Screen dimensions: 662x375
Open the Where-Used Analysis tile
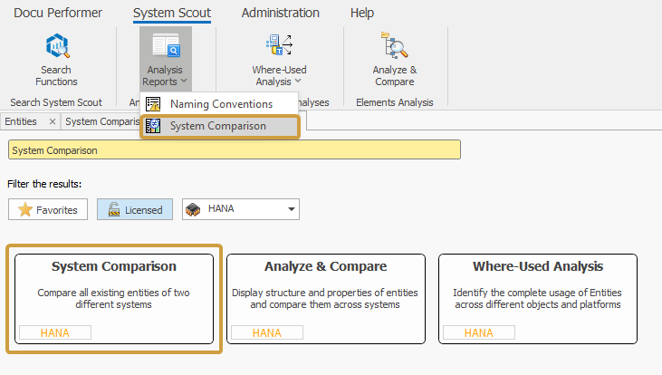[537, 298]
